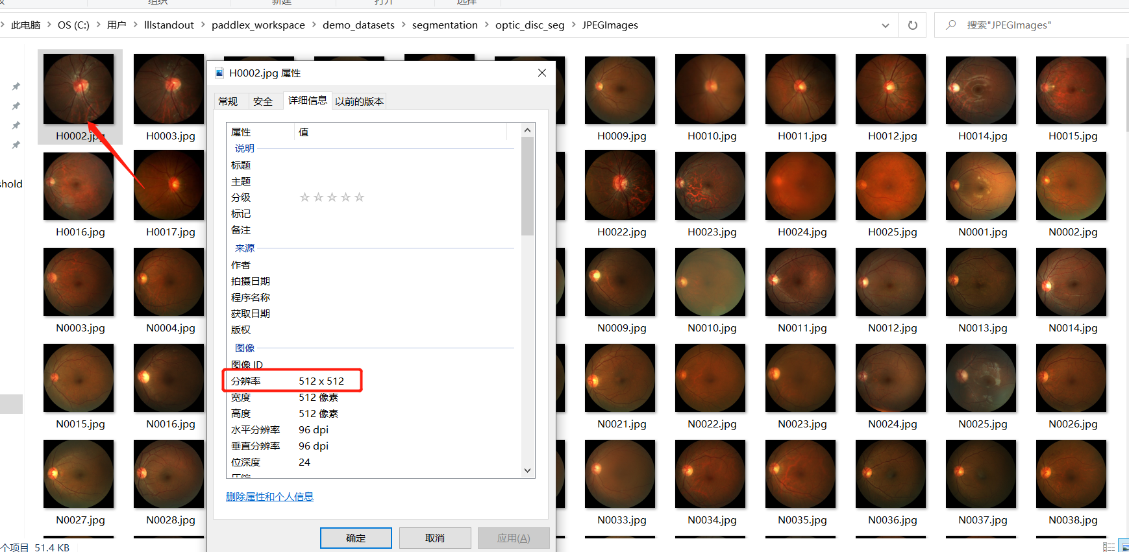Select the N0003.jpg thumbnail

tap(79, 282)
